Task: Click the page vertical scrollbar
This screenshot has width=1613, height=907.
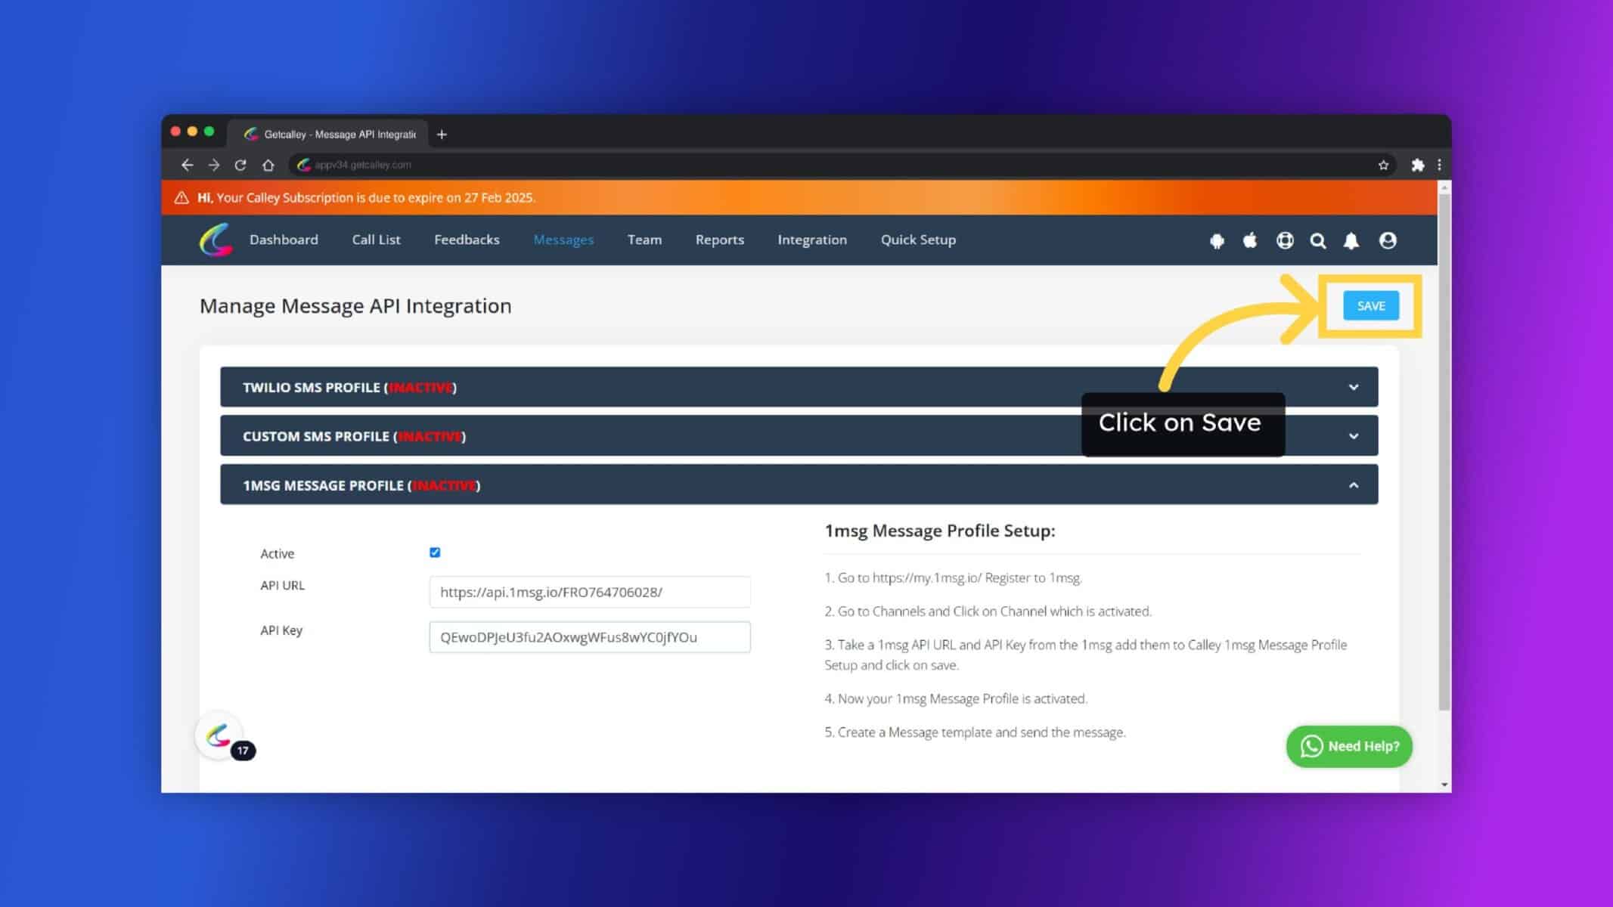Action: pyautogui.click(x=1444, y=453)
